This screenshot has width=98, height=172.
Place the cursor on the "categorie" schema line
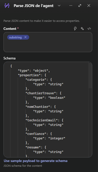point(39,80)
